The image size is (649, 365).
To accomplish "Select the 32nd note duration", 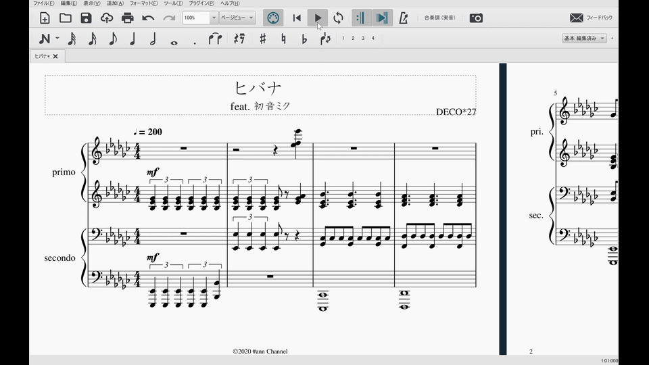I will point(72,39).
